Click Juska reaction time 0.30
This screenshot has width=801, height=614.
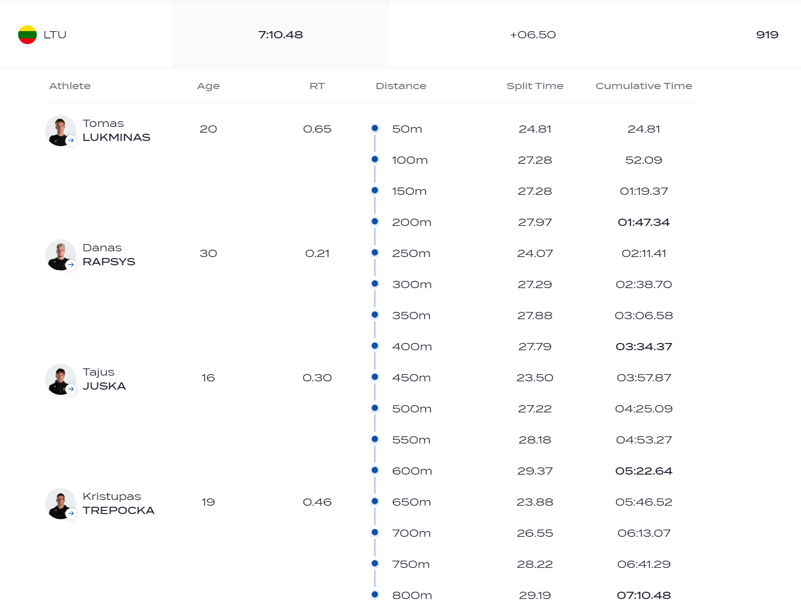(x=317, y=378)
